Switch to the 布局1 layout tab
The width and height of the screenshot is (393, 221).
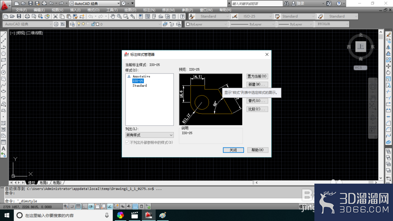tap(44, 182)
